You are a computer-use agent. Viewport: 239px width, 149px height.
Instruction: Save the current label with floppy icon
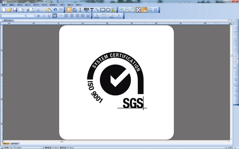(x=15, y=10)
